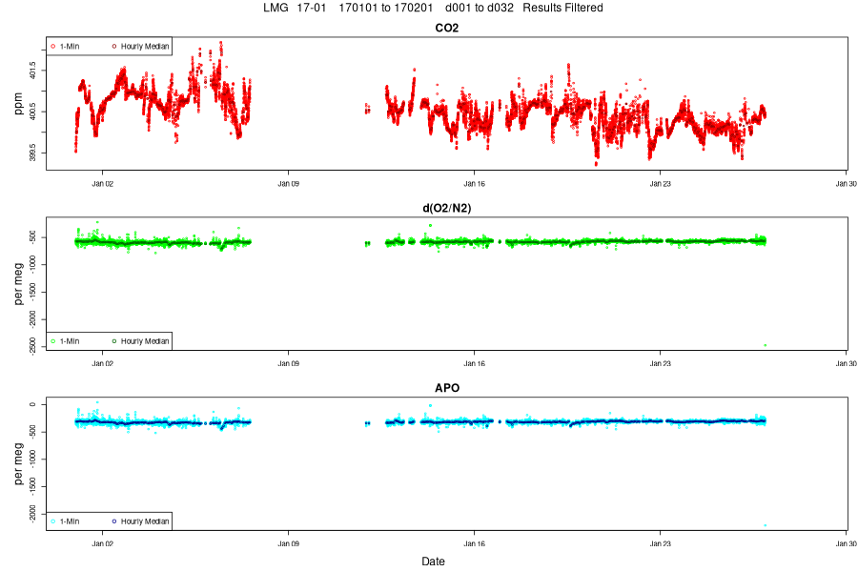
Task: Click '0' y-axis tick on APO plot
Action: 32,404
